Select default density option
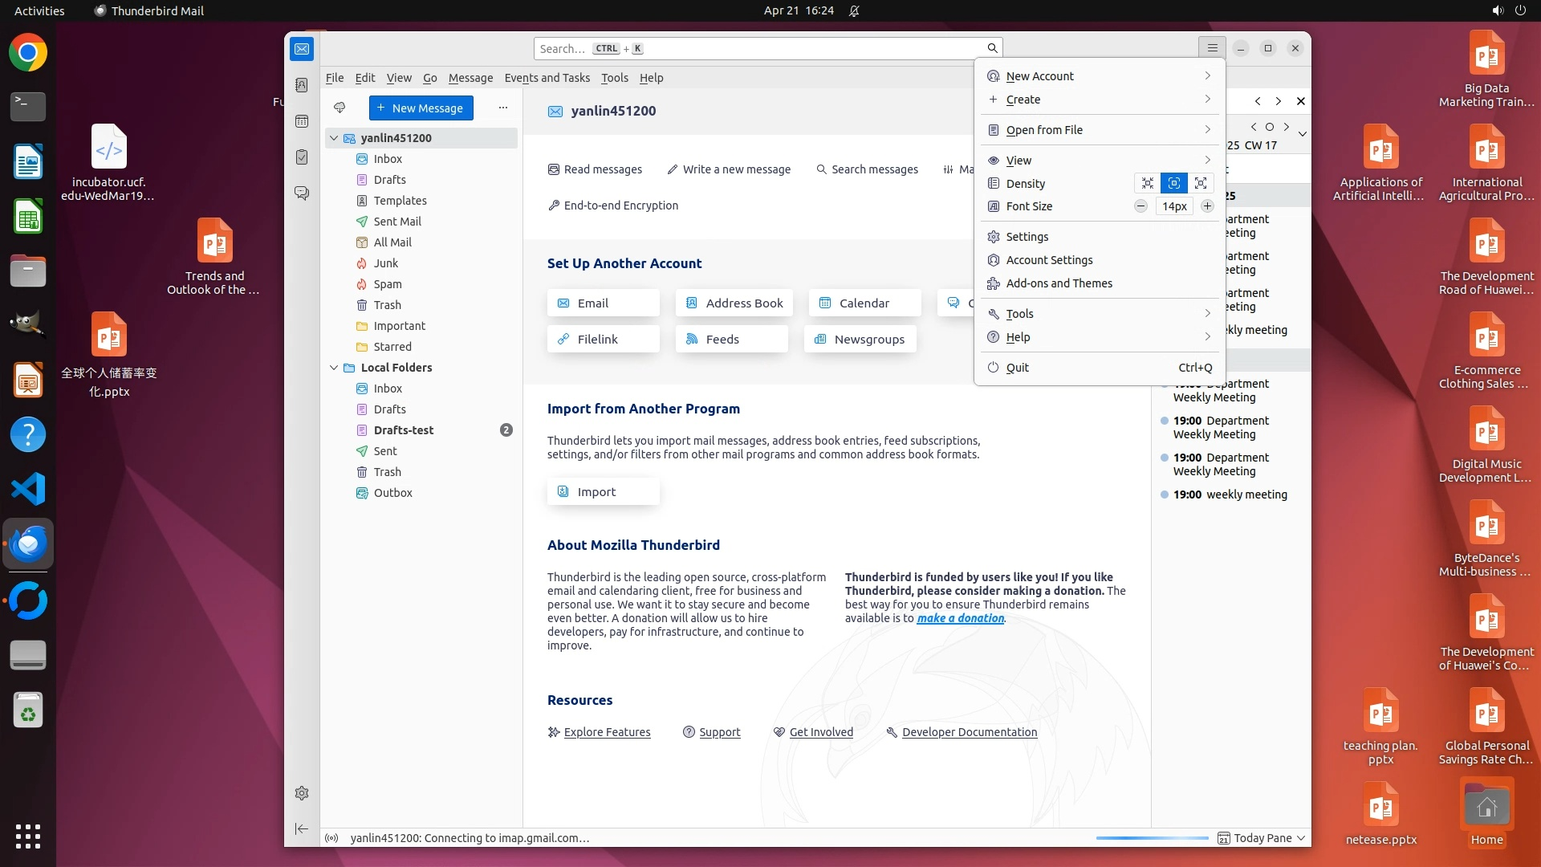Image resolution: width=1541 pixels, height=867 pixels. 1174,183
